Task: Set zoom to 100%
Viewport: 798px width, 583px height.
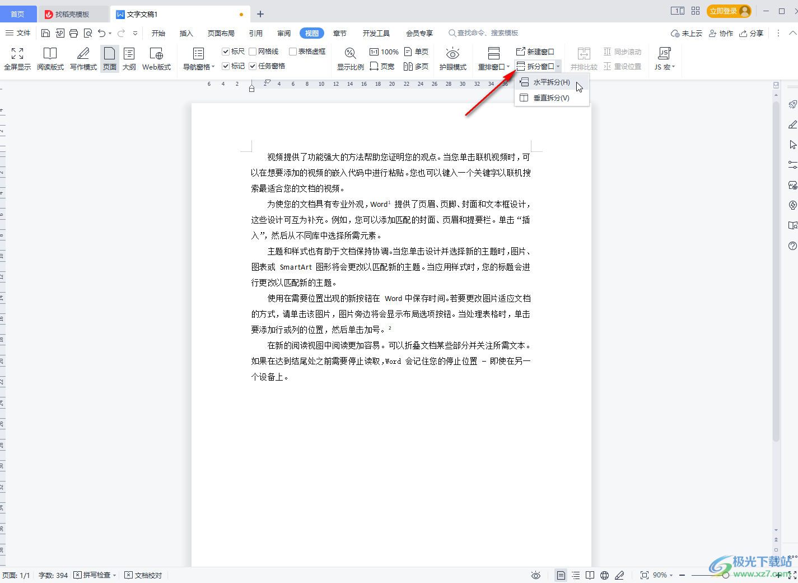Action: coord(384,52)
